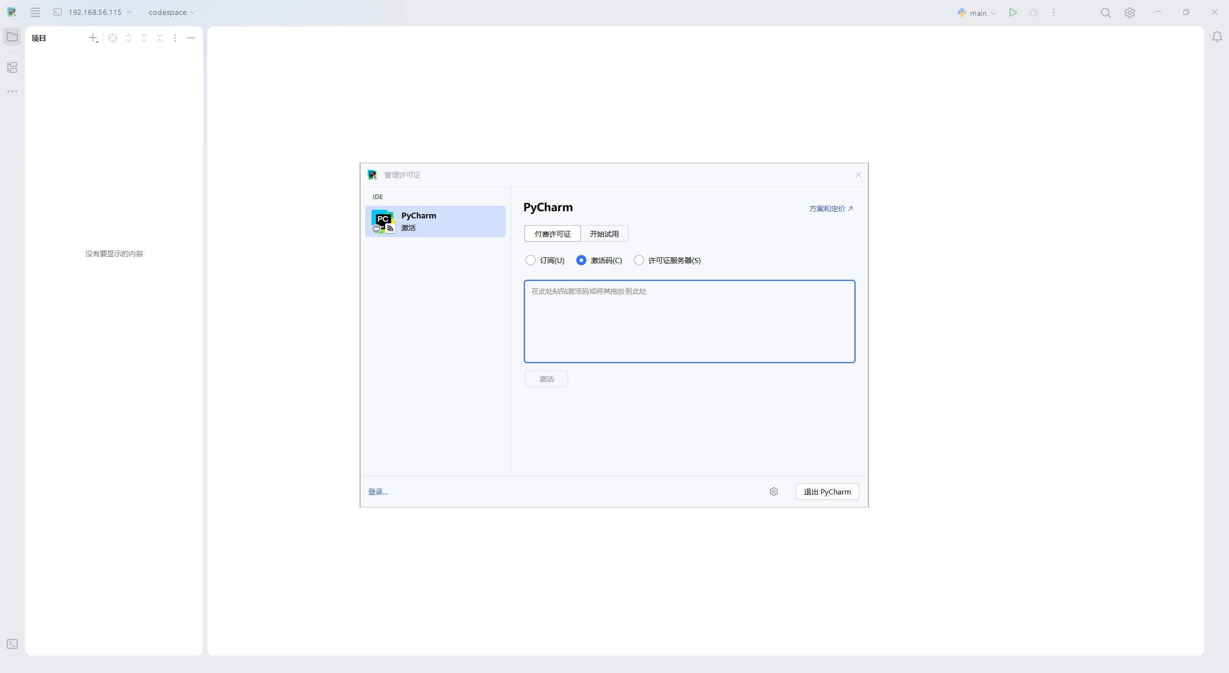The height and width of the screenshot is (673, 1229).
Task: Open the Structure tool window icon
Action: [12, 67]
